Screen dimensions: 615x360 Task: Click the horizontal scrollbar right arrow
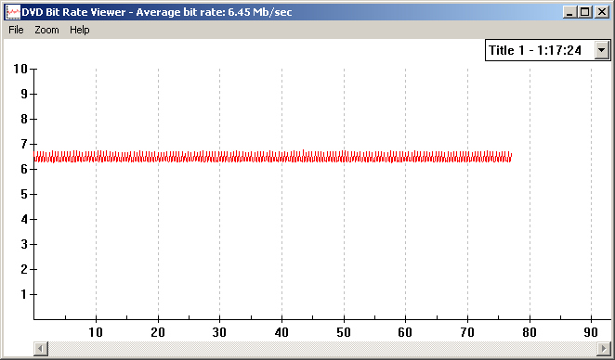click(x=604, y=348)
